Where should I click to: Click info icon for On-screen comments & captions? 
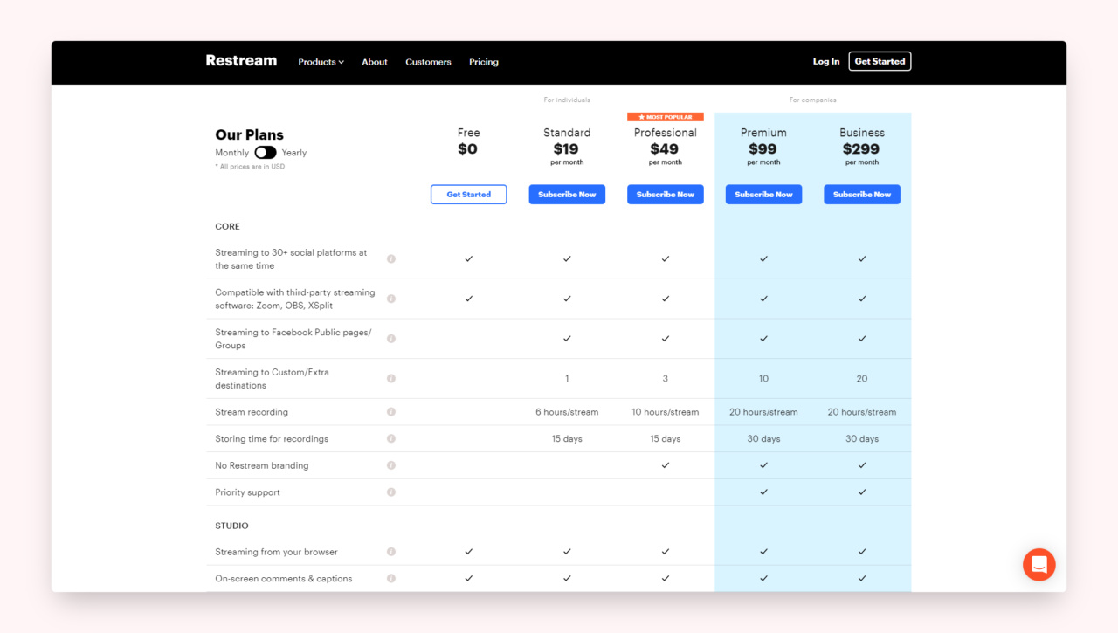pos(391,579)
